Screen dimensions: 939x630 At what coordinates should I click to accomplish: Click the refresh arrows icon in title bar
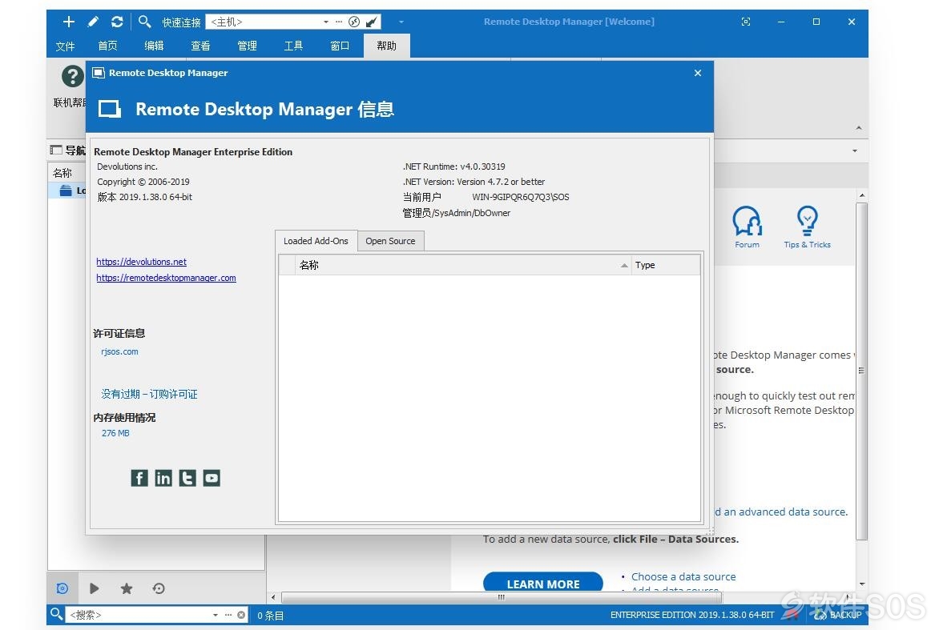point(117,22)
